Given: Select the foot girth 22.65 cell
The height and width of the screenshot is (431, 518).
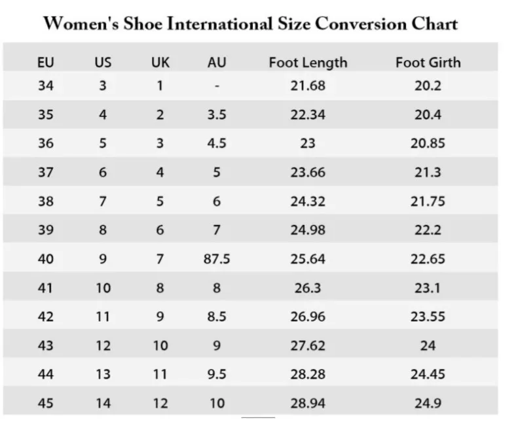Looking at the screenshot, I should coord(428,259).
